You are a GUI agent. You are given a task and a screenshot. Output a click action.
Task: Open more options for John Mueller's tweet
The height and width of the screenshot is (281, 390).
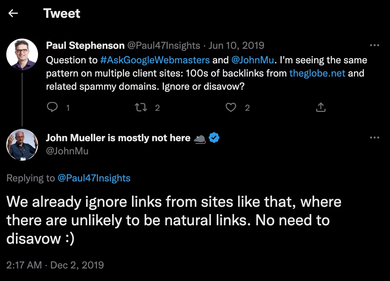(x=374, y=138)
